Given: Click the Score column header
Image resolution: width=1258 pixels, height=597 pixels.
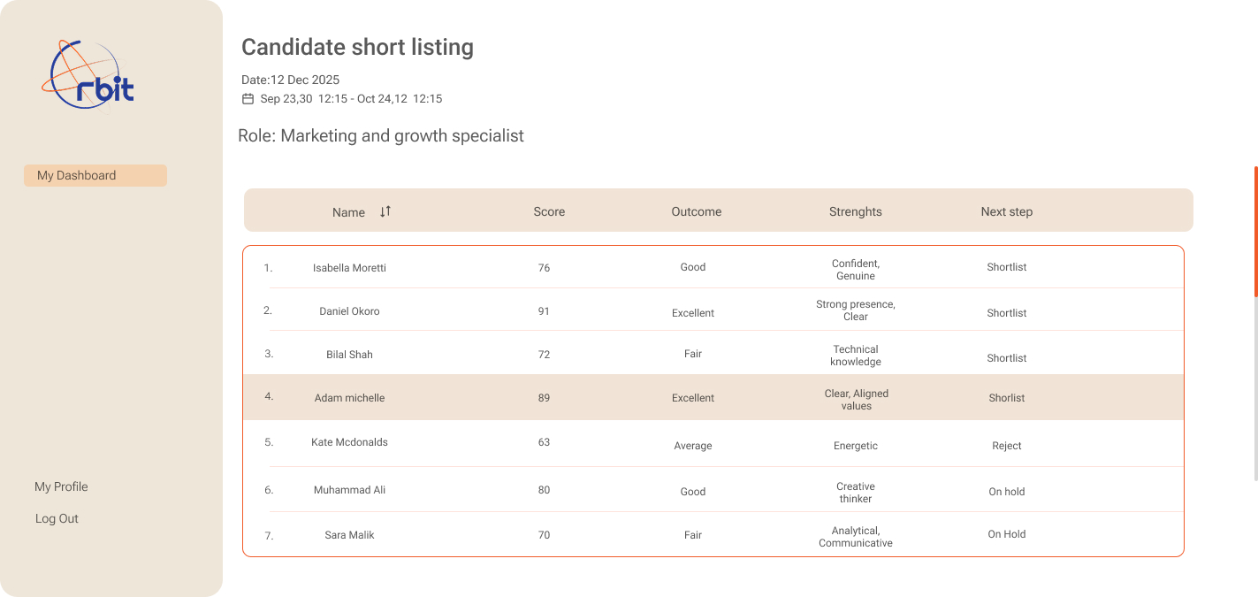Looking at the screenshot, I should (x=549, y=211).
